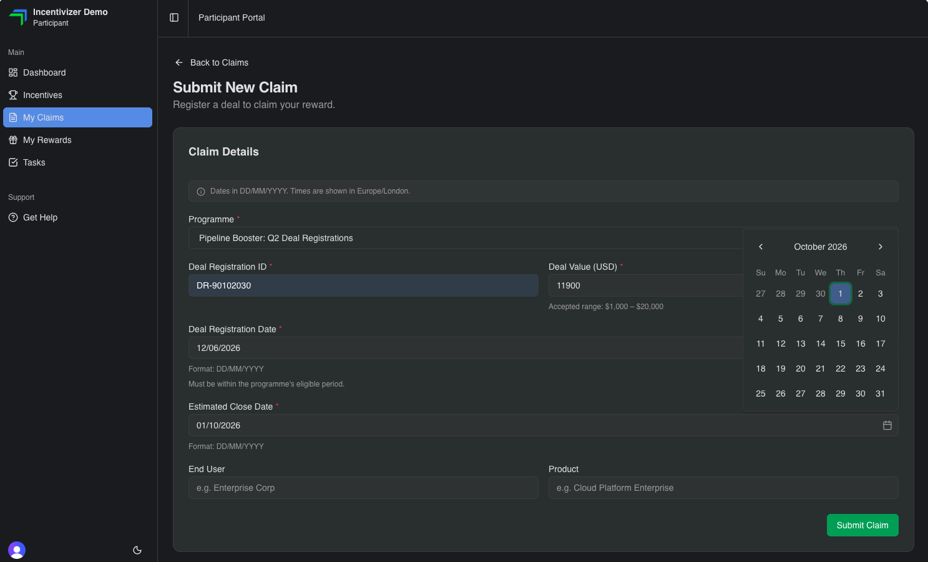Click the Submit New Claim heading
The height and width of the screenshot is (562, 928).
(235, 87)
